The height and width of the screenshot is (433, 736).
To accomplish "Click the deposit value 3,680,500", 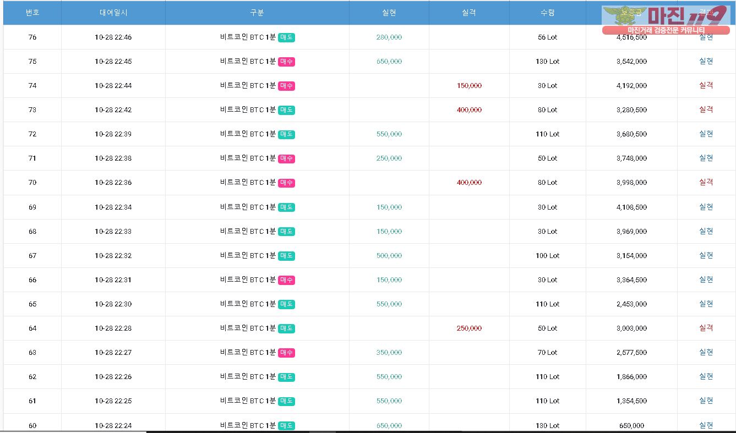I will (632, 134).
